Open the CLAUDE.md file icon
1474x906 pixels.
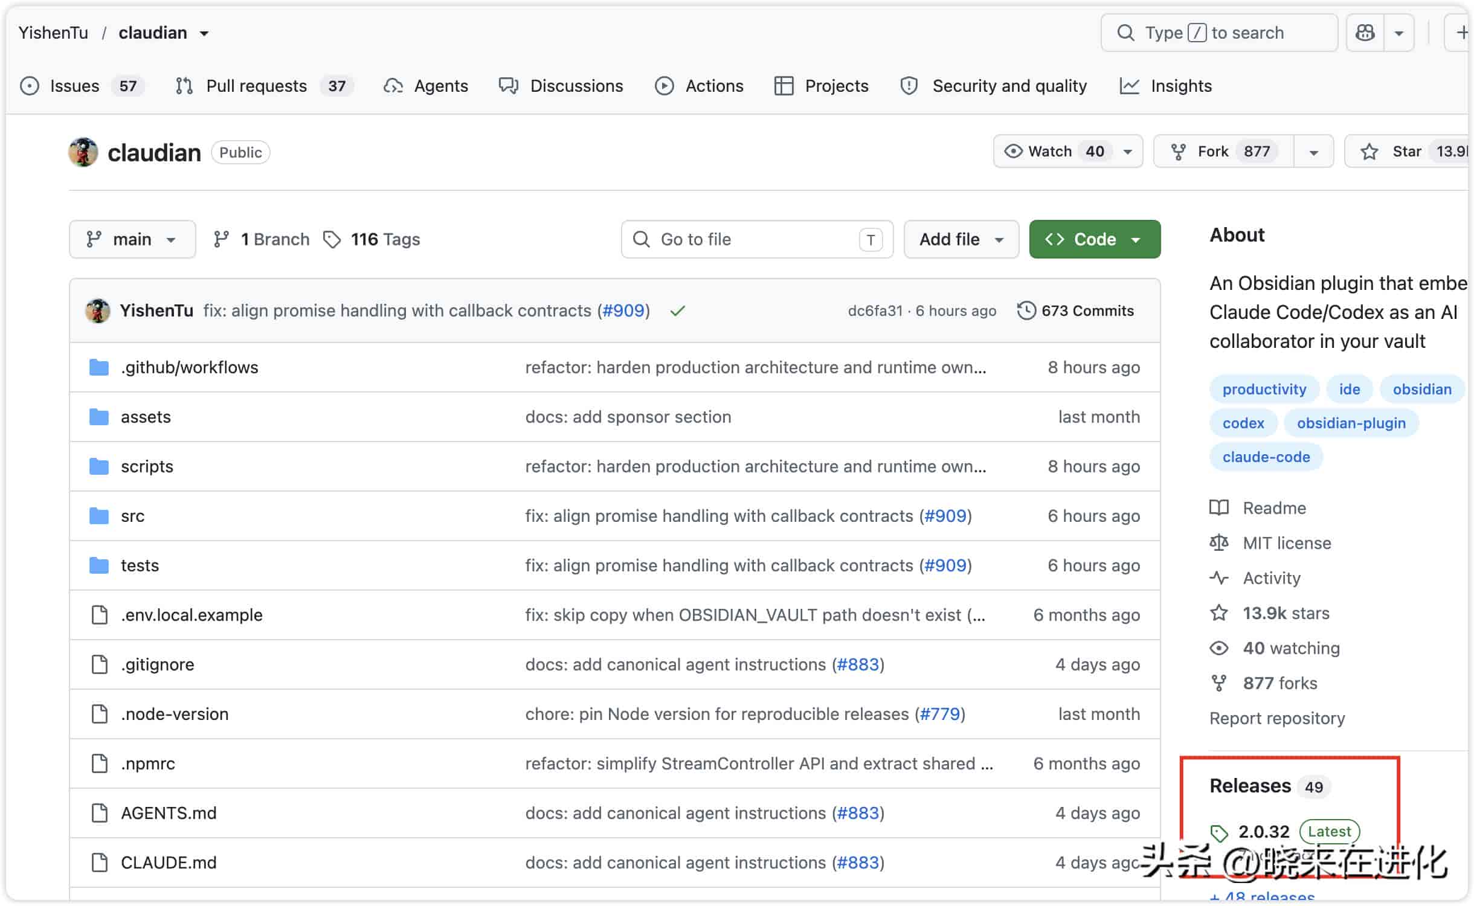pyautogui.click(x=99, y=863)
